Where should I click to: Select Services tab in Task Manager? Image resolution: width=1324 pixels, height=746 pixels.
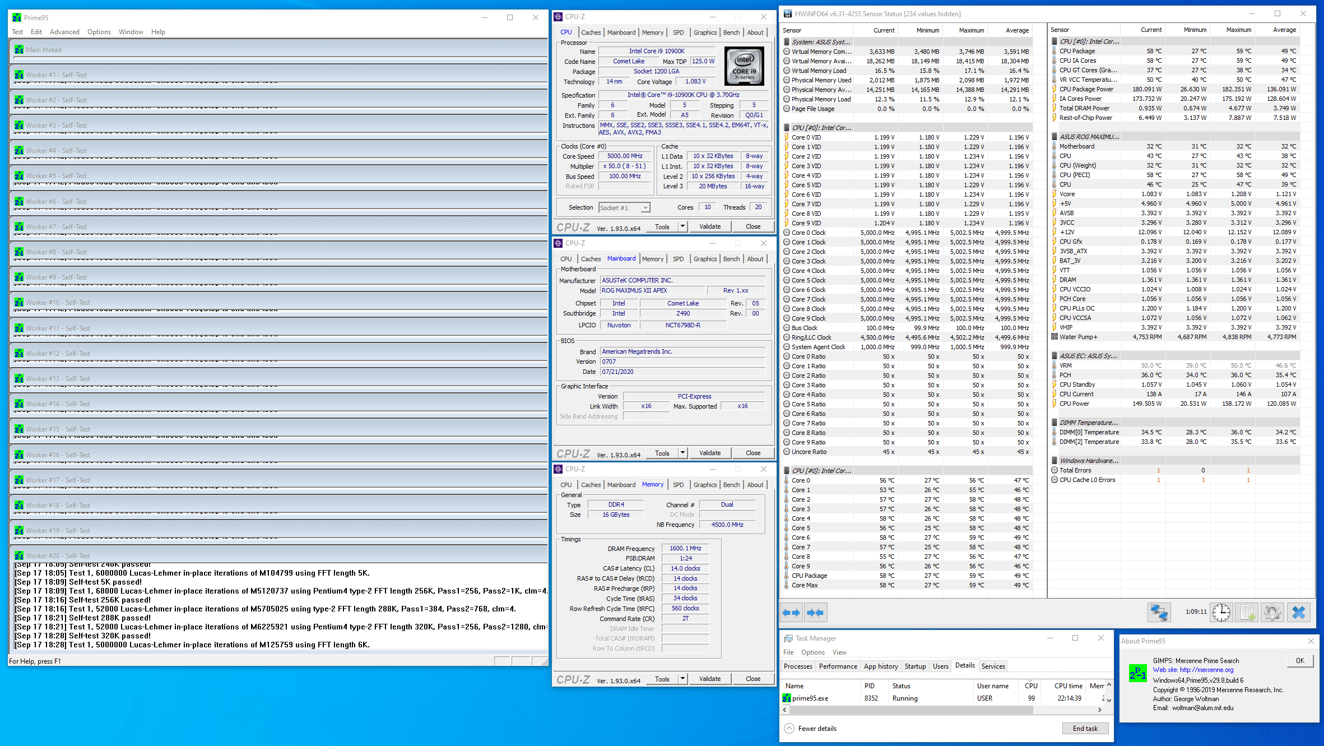[x=993, y=666]
